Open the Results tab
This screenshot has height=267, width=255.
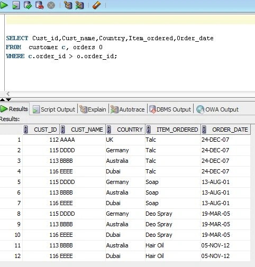14,109
